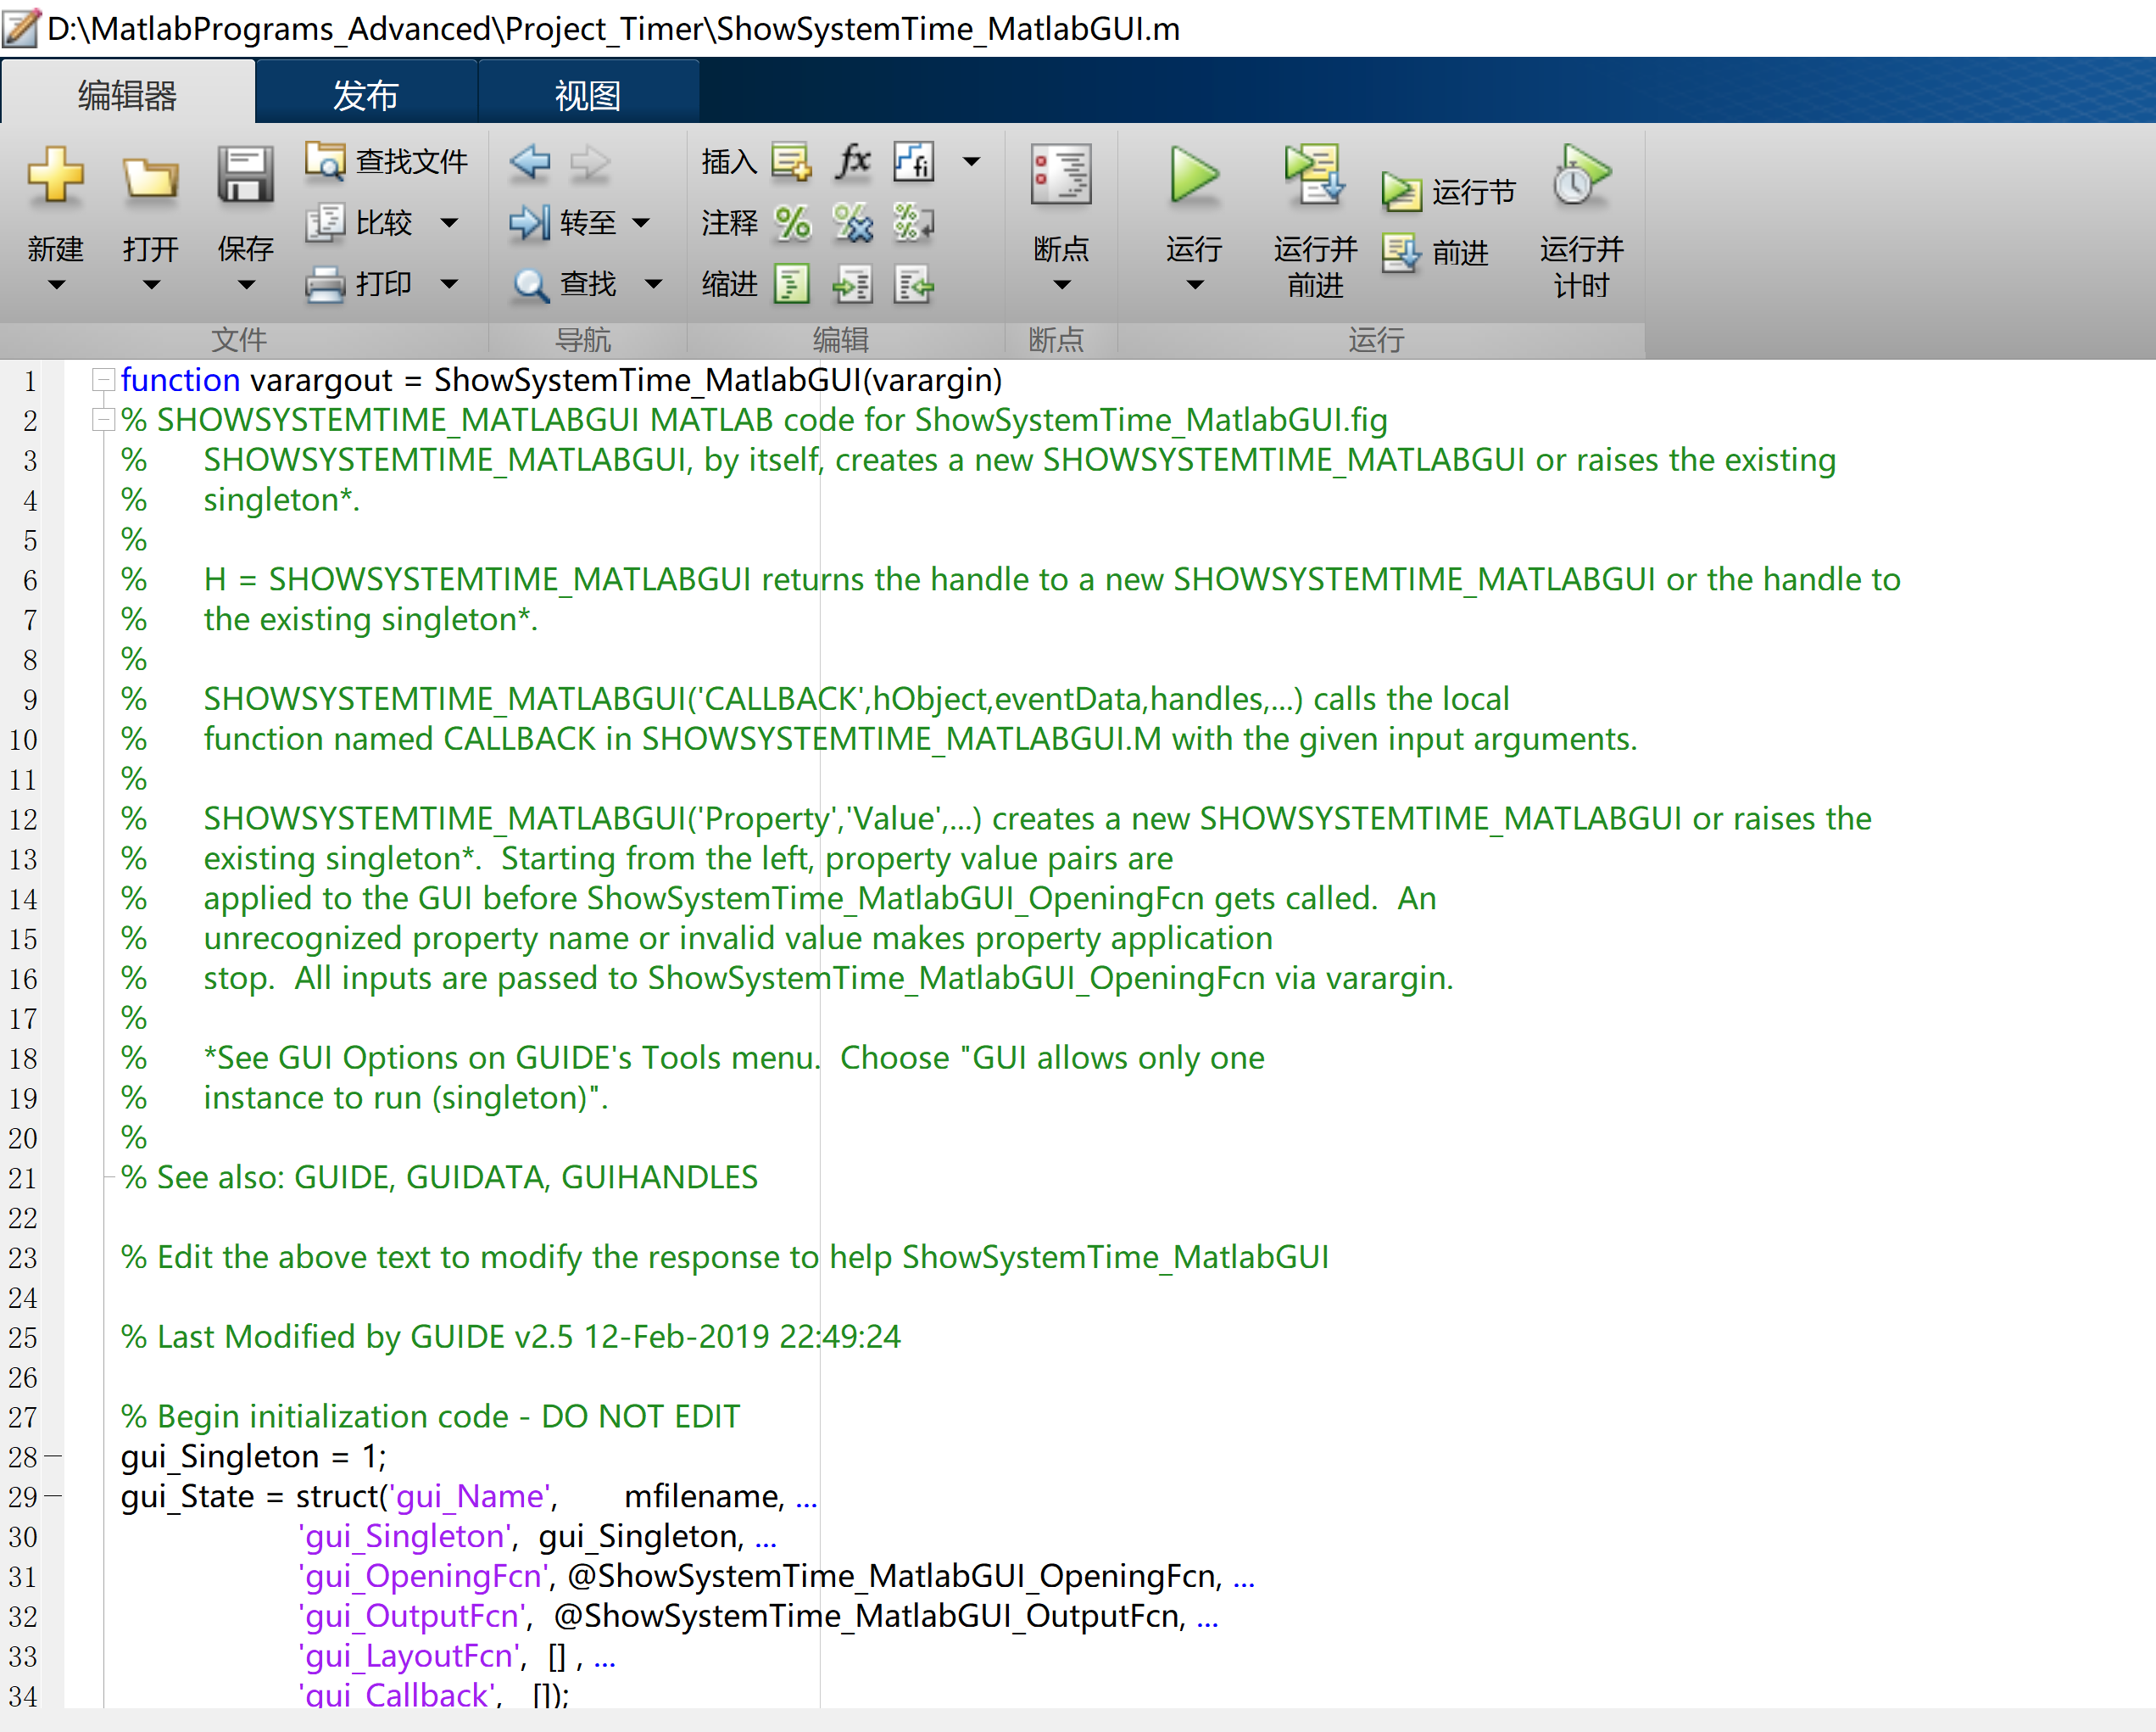
Task: Click the insert function fx icon
Action: click(x=853, y=160)
